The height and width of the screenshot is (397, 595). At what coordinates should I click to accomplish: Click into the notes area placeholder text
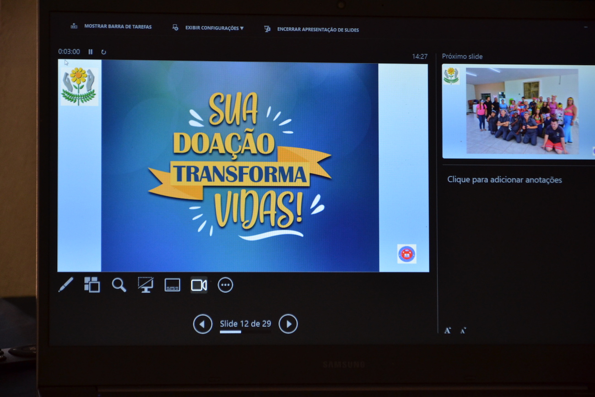tap(504, 180)
